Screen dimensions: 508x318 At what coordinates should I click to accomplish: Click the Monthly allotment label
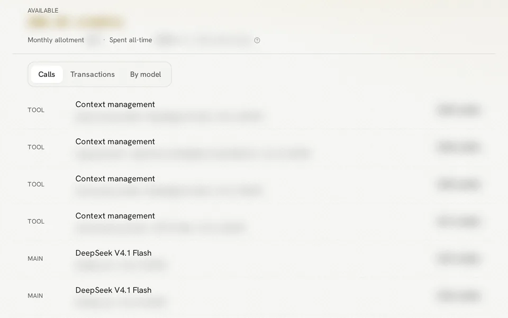(x=56, y=40)
